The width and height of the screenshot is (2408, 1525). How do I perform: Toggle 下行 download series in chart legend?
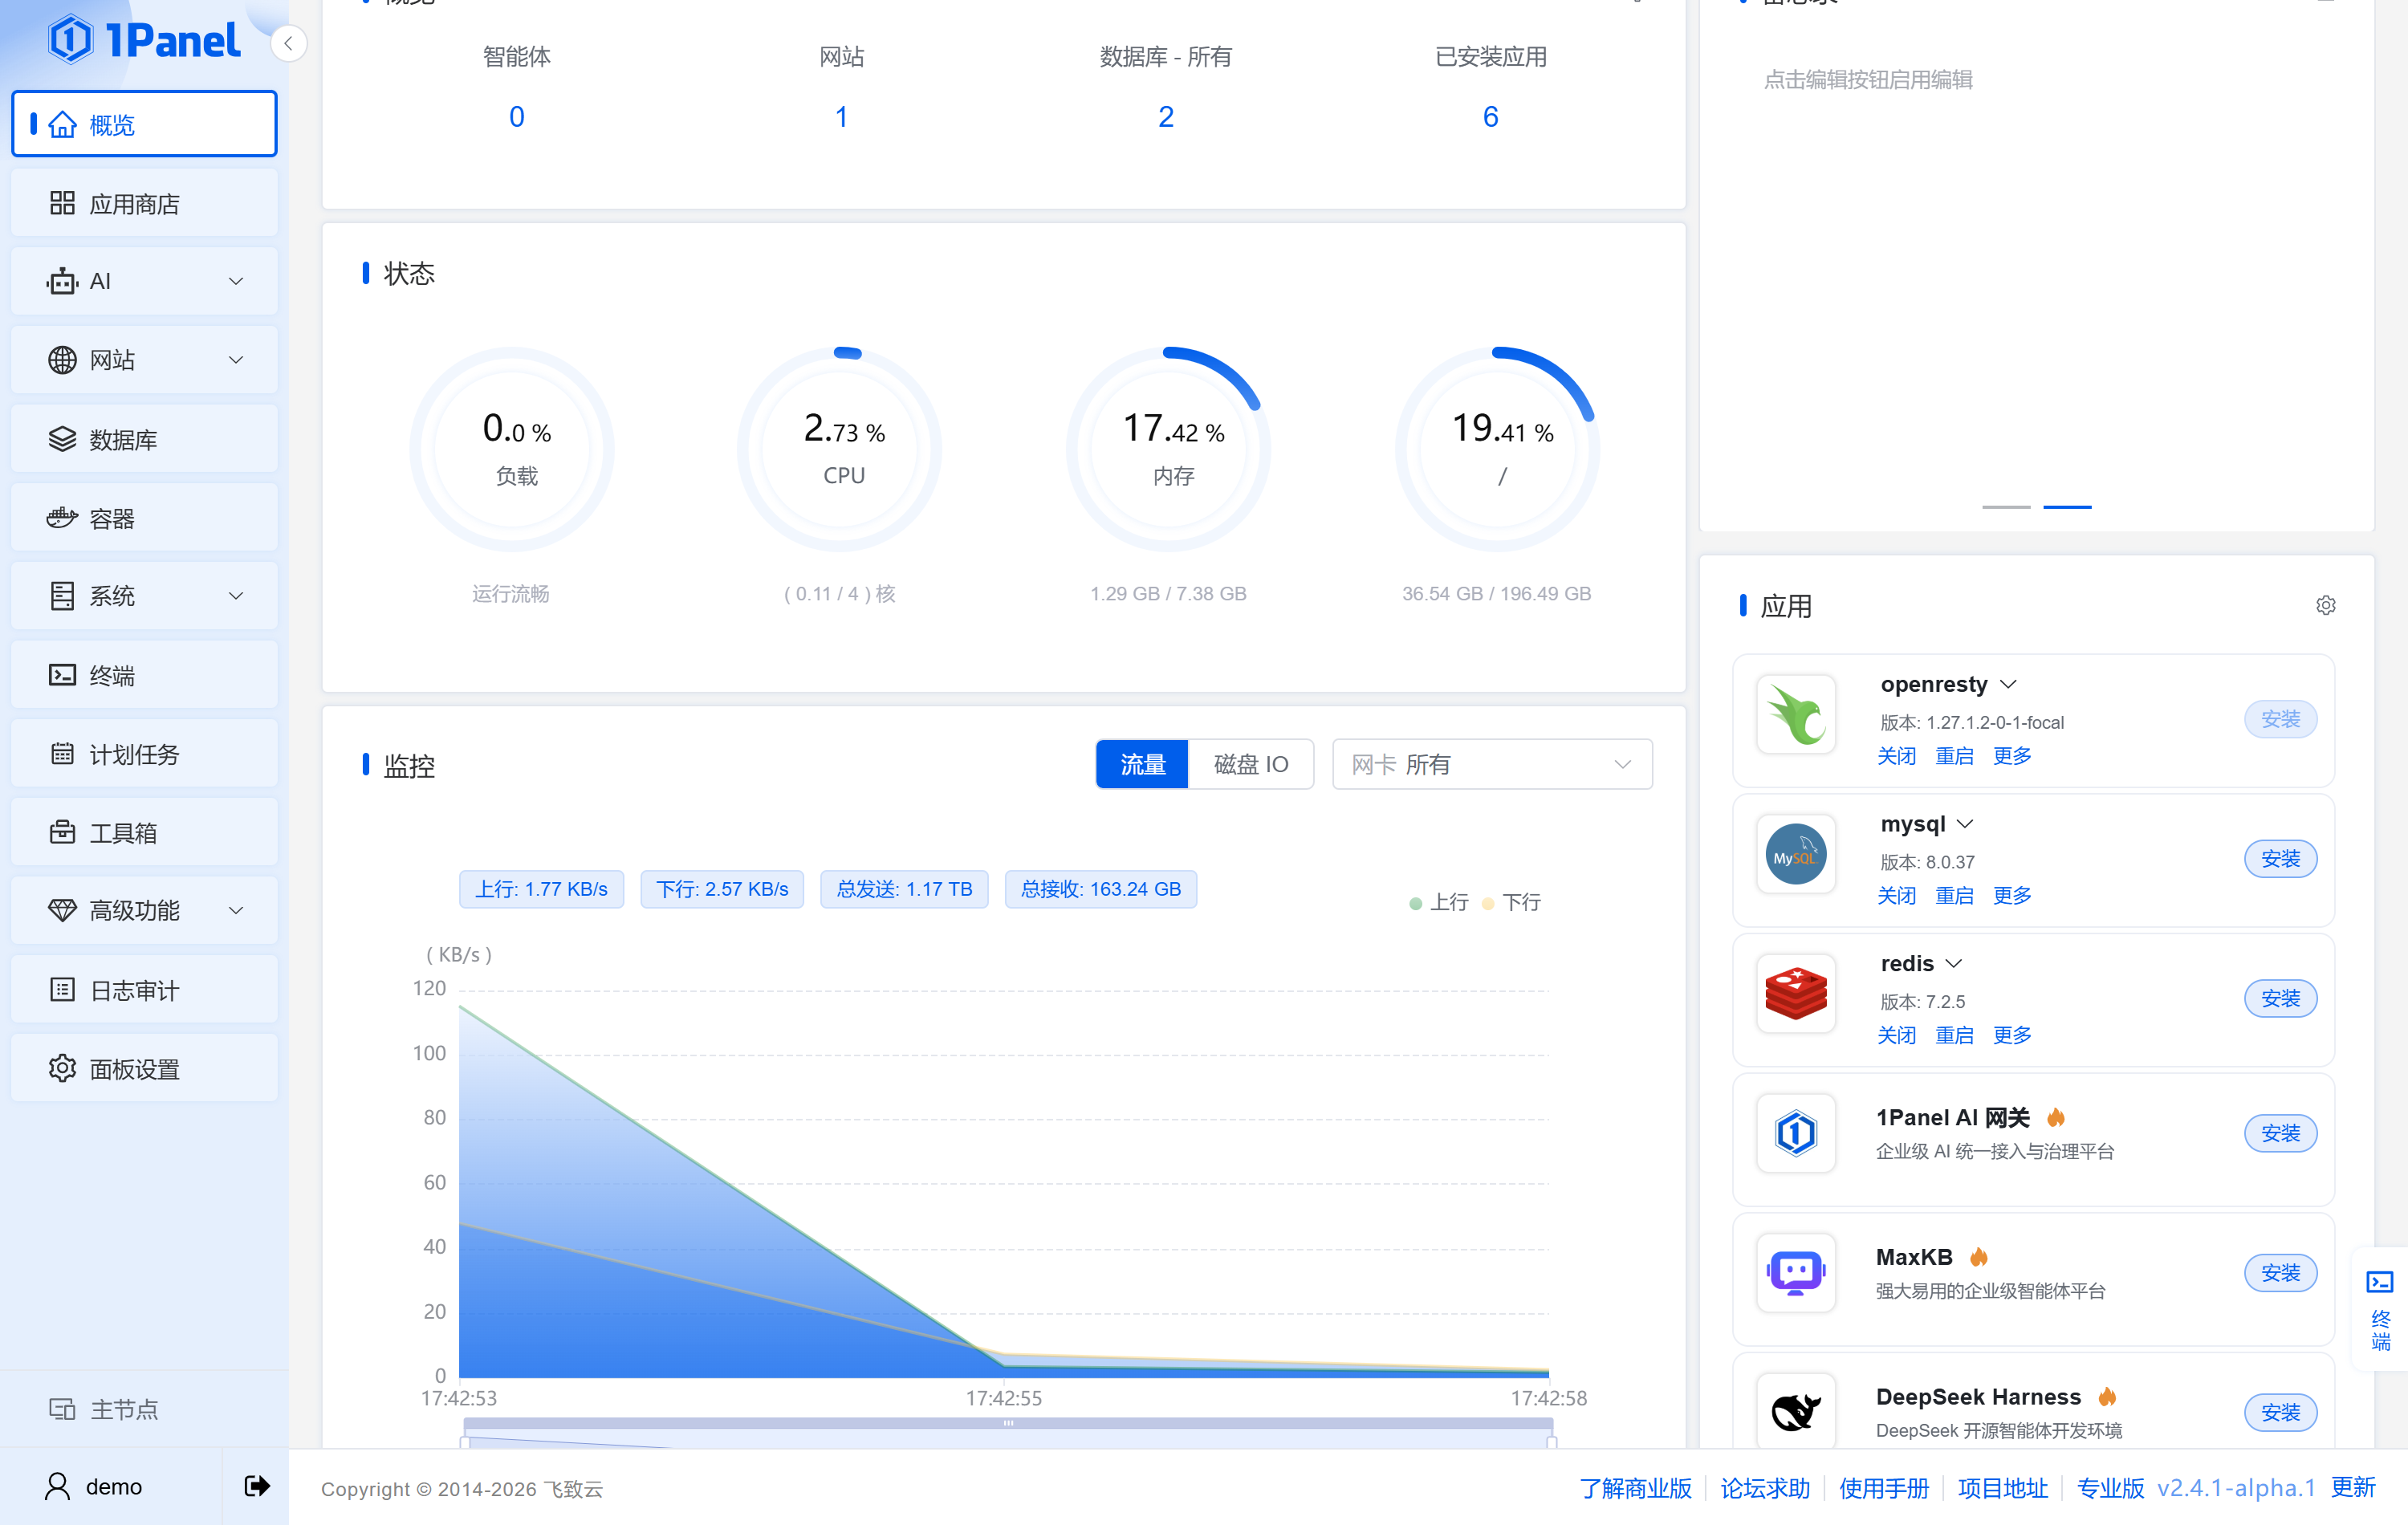(1512, 902)
